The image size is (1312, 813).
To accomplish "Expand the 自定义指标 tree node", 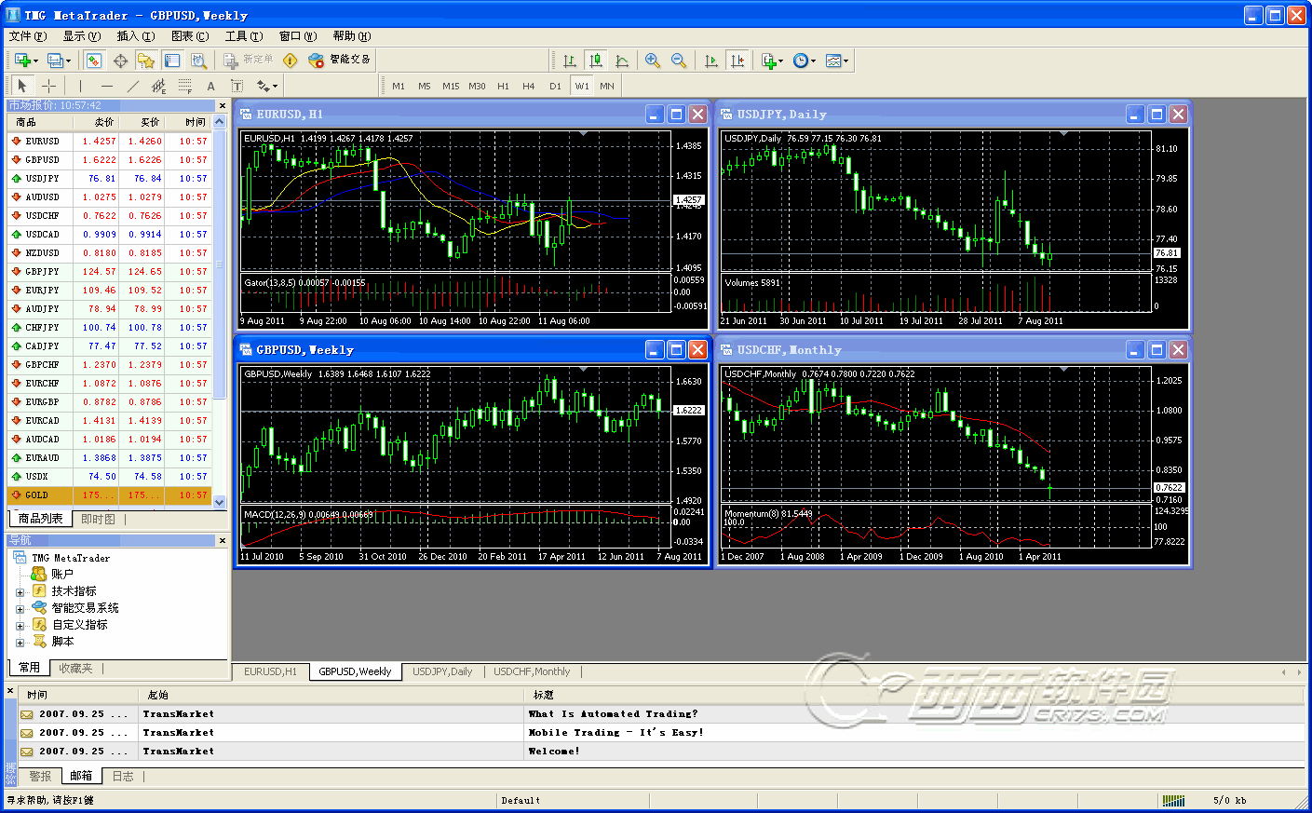I will click(x=20, y=625).
